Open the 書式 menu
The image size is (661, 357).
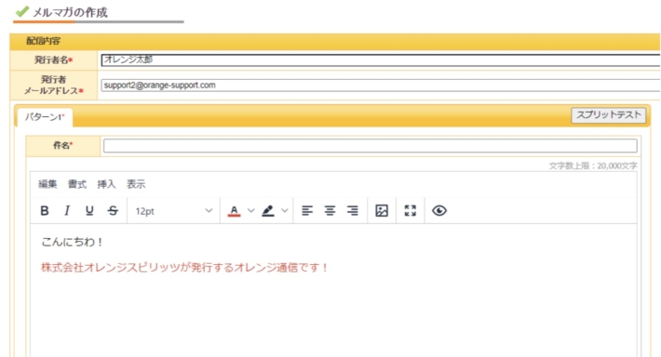point(77,184)
